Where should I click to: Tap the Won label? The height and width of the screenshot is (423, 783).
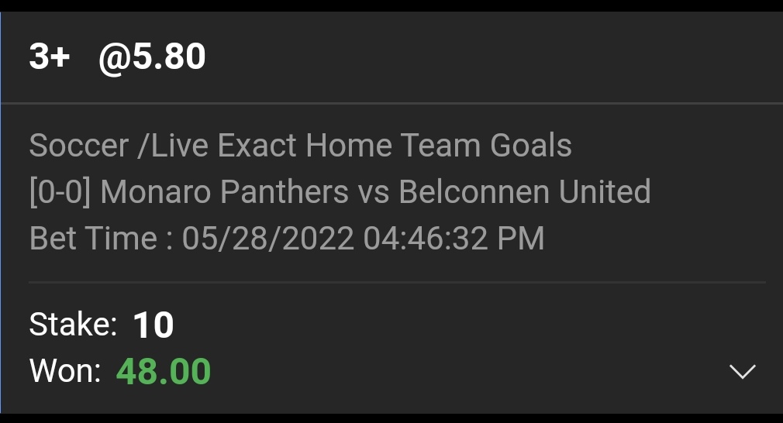65,372
